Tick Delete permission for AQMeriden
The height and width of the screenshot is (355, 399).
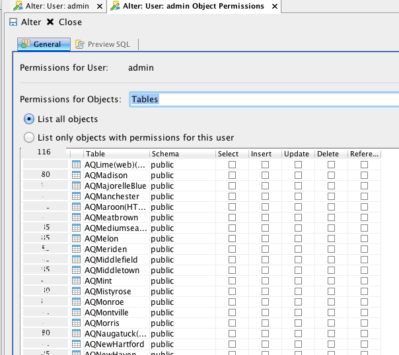(x=331, y=249)
